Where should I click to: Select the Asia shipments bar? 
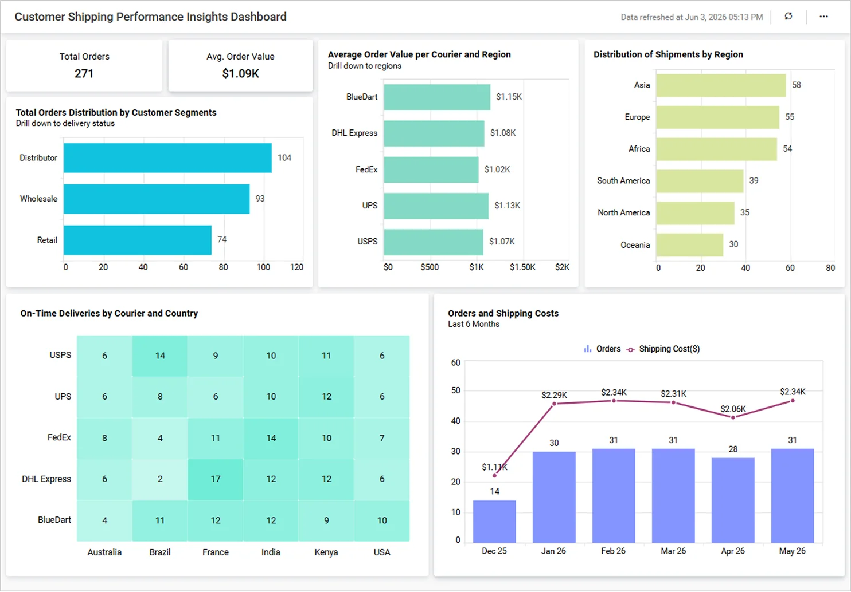(721, 85)
